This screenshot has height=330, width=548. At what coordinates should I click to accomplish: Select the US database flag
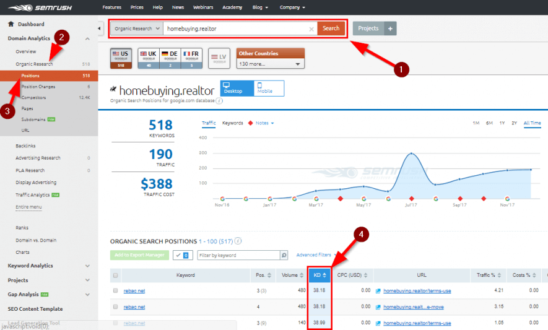(121, 58)
